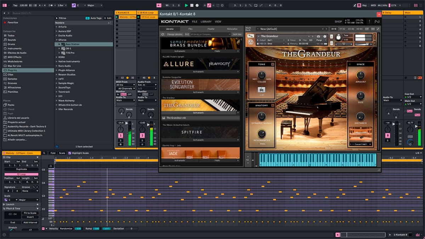Viewport: 425px width, 239px height.
Task: Click the Add Interval button
Action: point(30,222)
